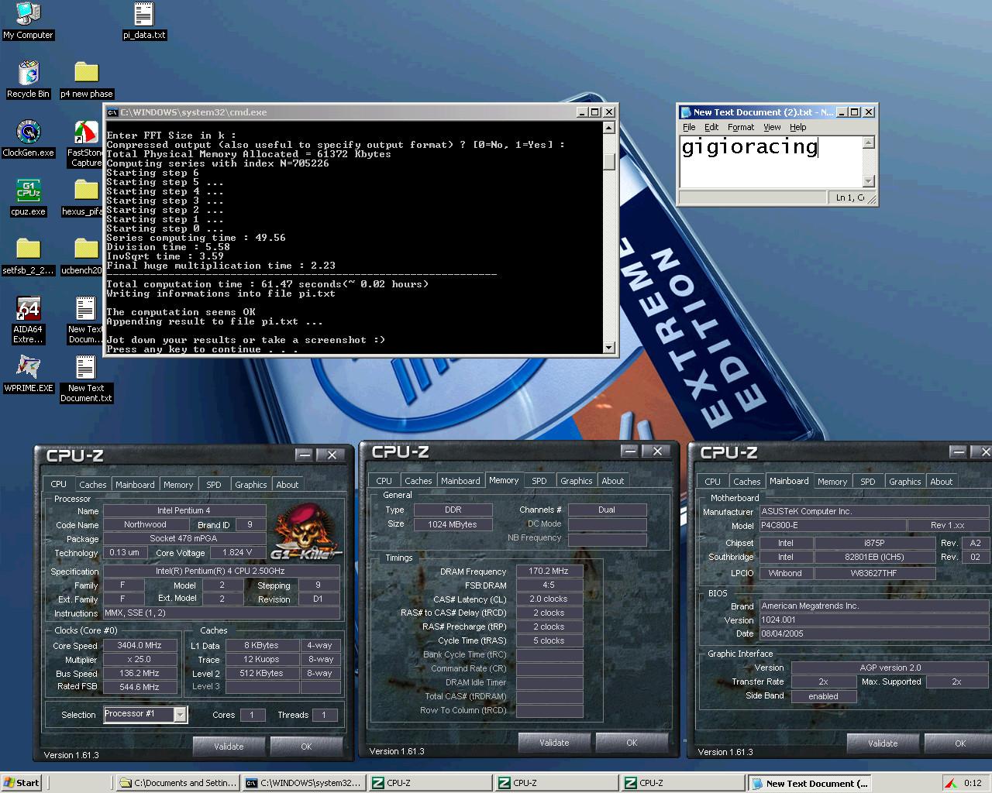This screenshot has height=793, width=992.
Task: Open Graphics tab in left CPU-Z window
Action: (251, 485)
